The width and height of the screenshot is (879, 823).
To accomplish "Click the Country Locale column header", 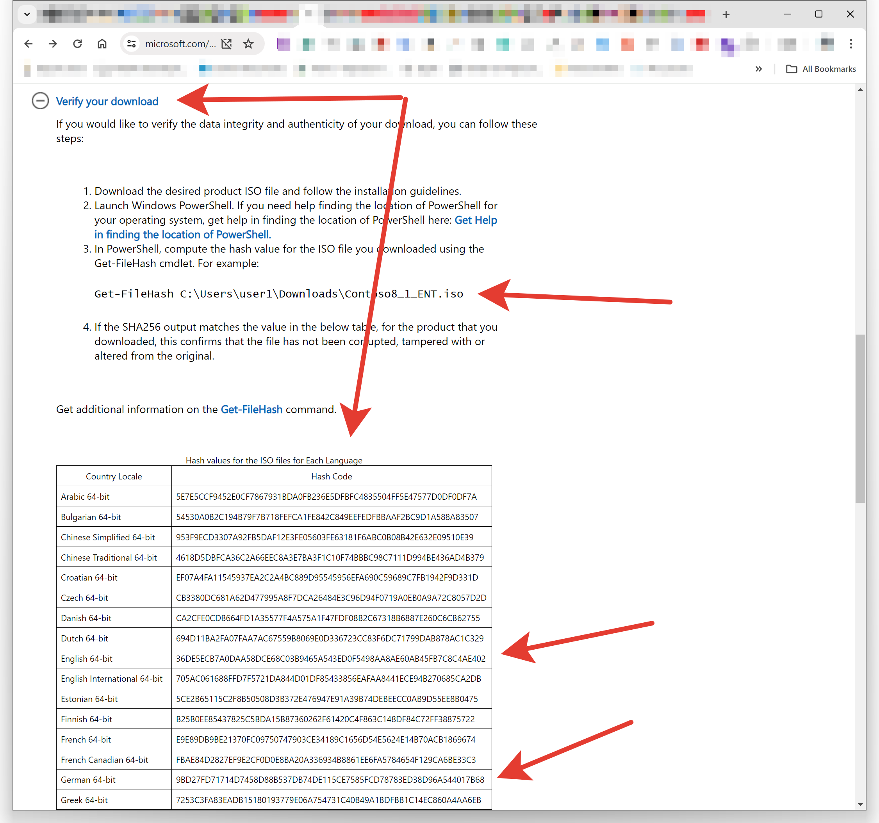I will tap(114, 476).
